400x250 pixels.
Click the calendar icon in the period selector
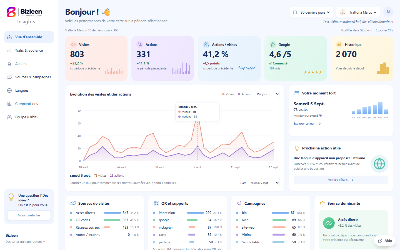click(x=295, y=12)
